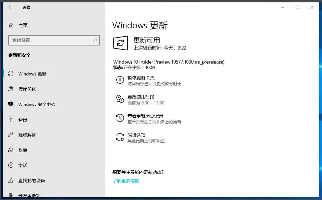Click the recovery icon beside 恢复
Screen dimensions: 322x200
tap(11, 150)
